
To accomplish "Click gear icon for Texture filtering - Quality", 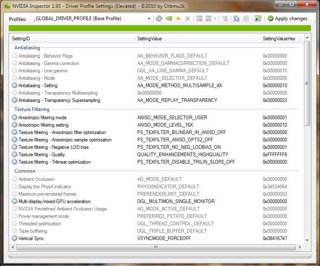I will point(14,155).
